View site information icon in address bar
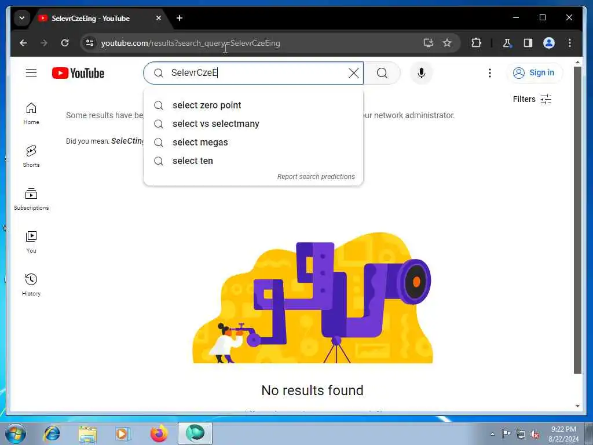 tap(90, 43)
